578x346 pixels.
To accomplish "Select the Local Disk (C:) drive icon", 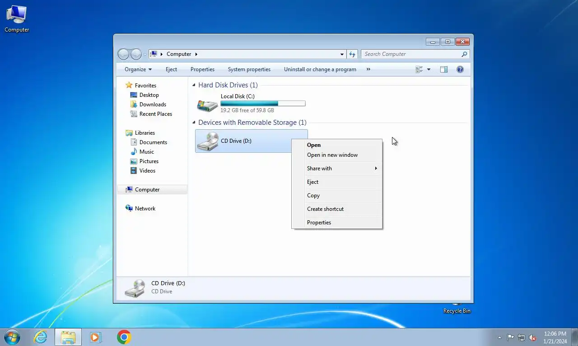I will pos(207,105).
